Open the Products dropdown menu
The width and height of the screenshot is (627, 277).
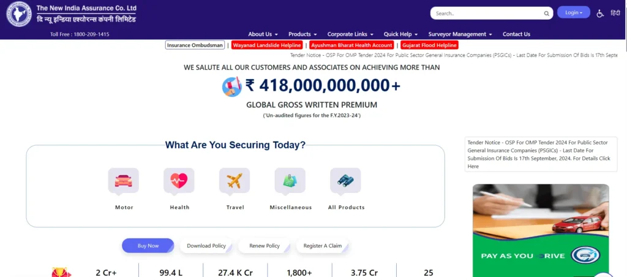coord(302,34)
